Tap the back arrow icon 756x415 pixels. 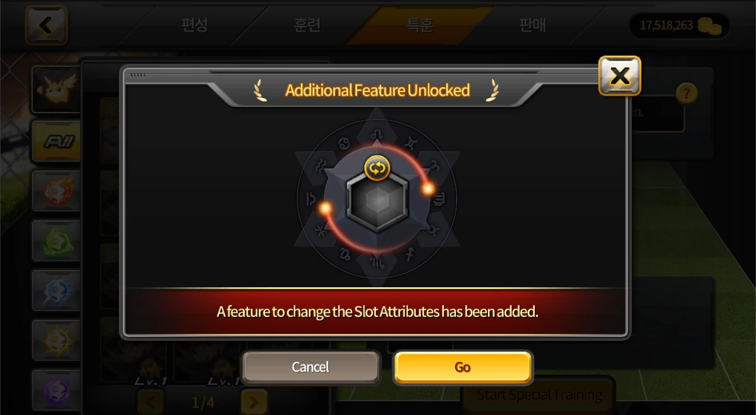coord(46,26)
